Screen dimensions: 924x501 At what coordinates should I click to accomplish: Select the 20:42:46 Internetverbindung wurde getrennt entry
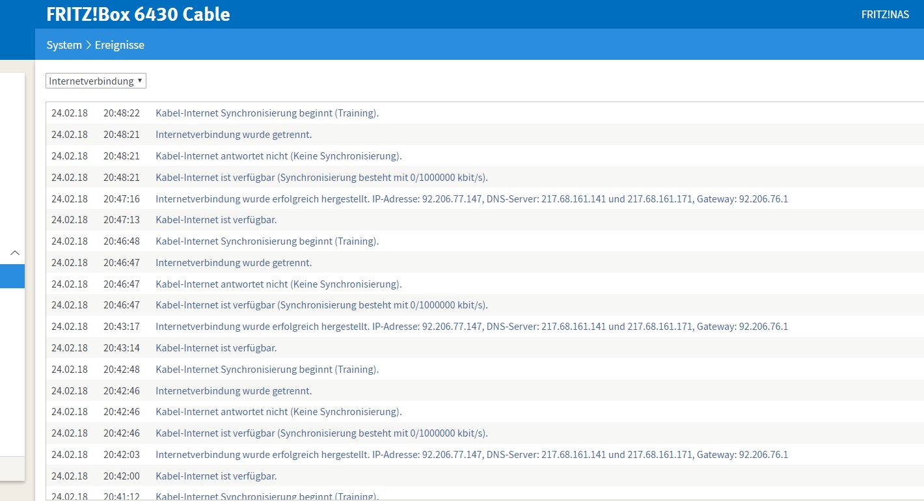(234, 391)
